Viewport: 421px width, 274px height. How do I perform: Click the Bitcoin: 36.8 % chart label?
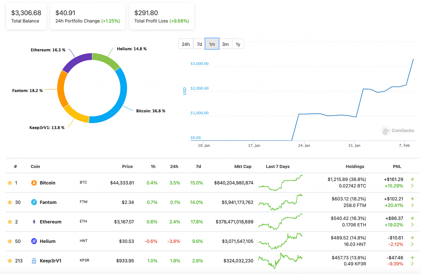pos(151,111)
